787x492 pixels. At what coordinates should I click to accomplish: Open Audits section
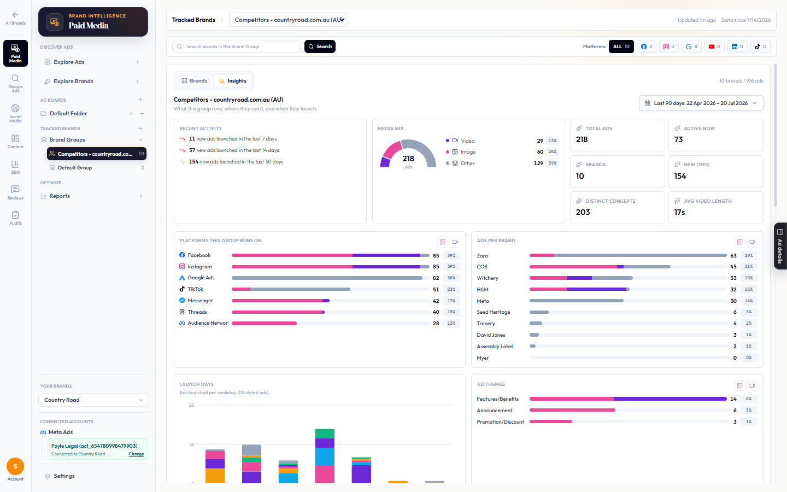[x=15, y=218]
